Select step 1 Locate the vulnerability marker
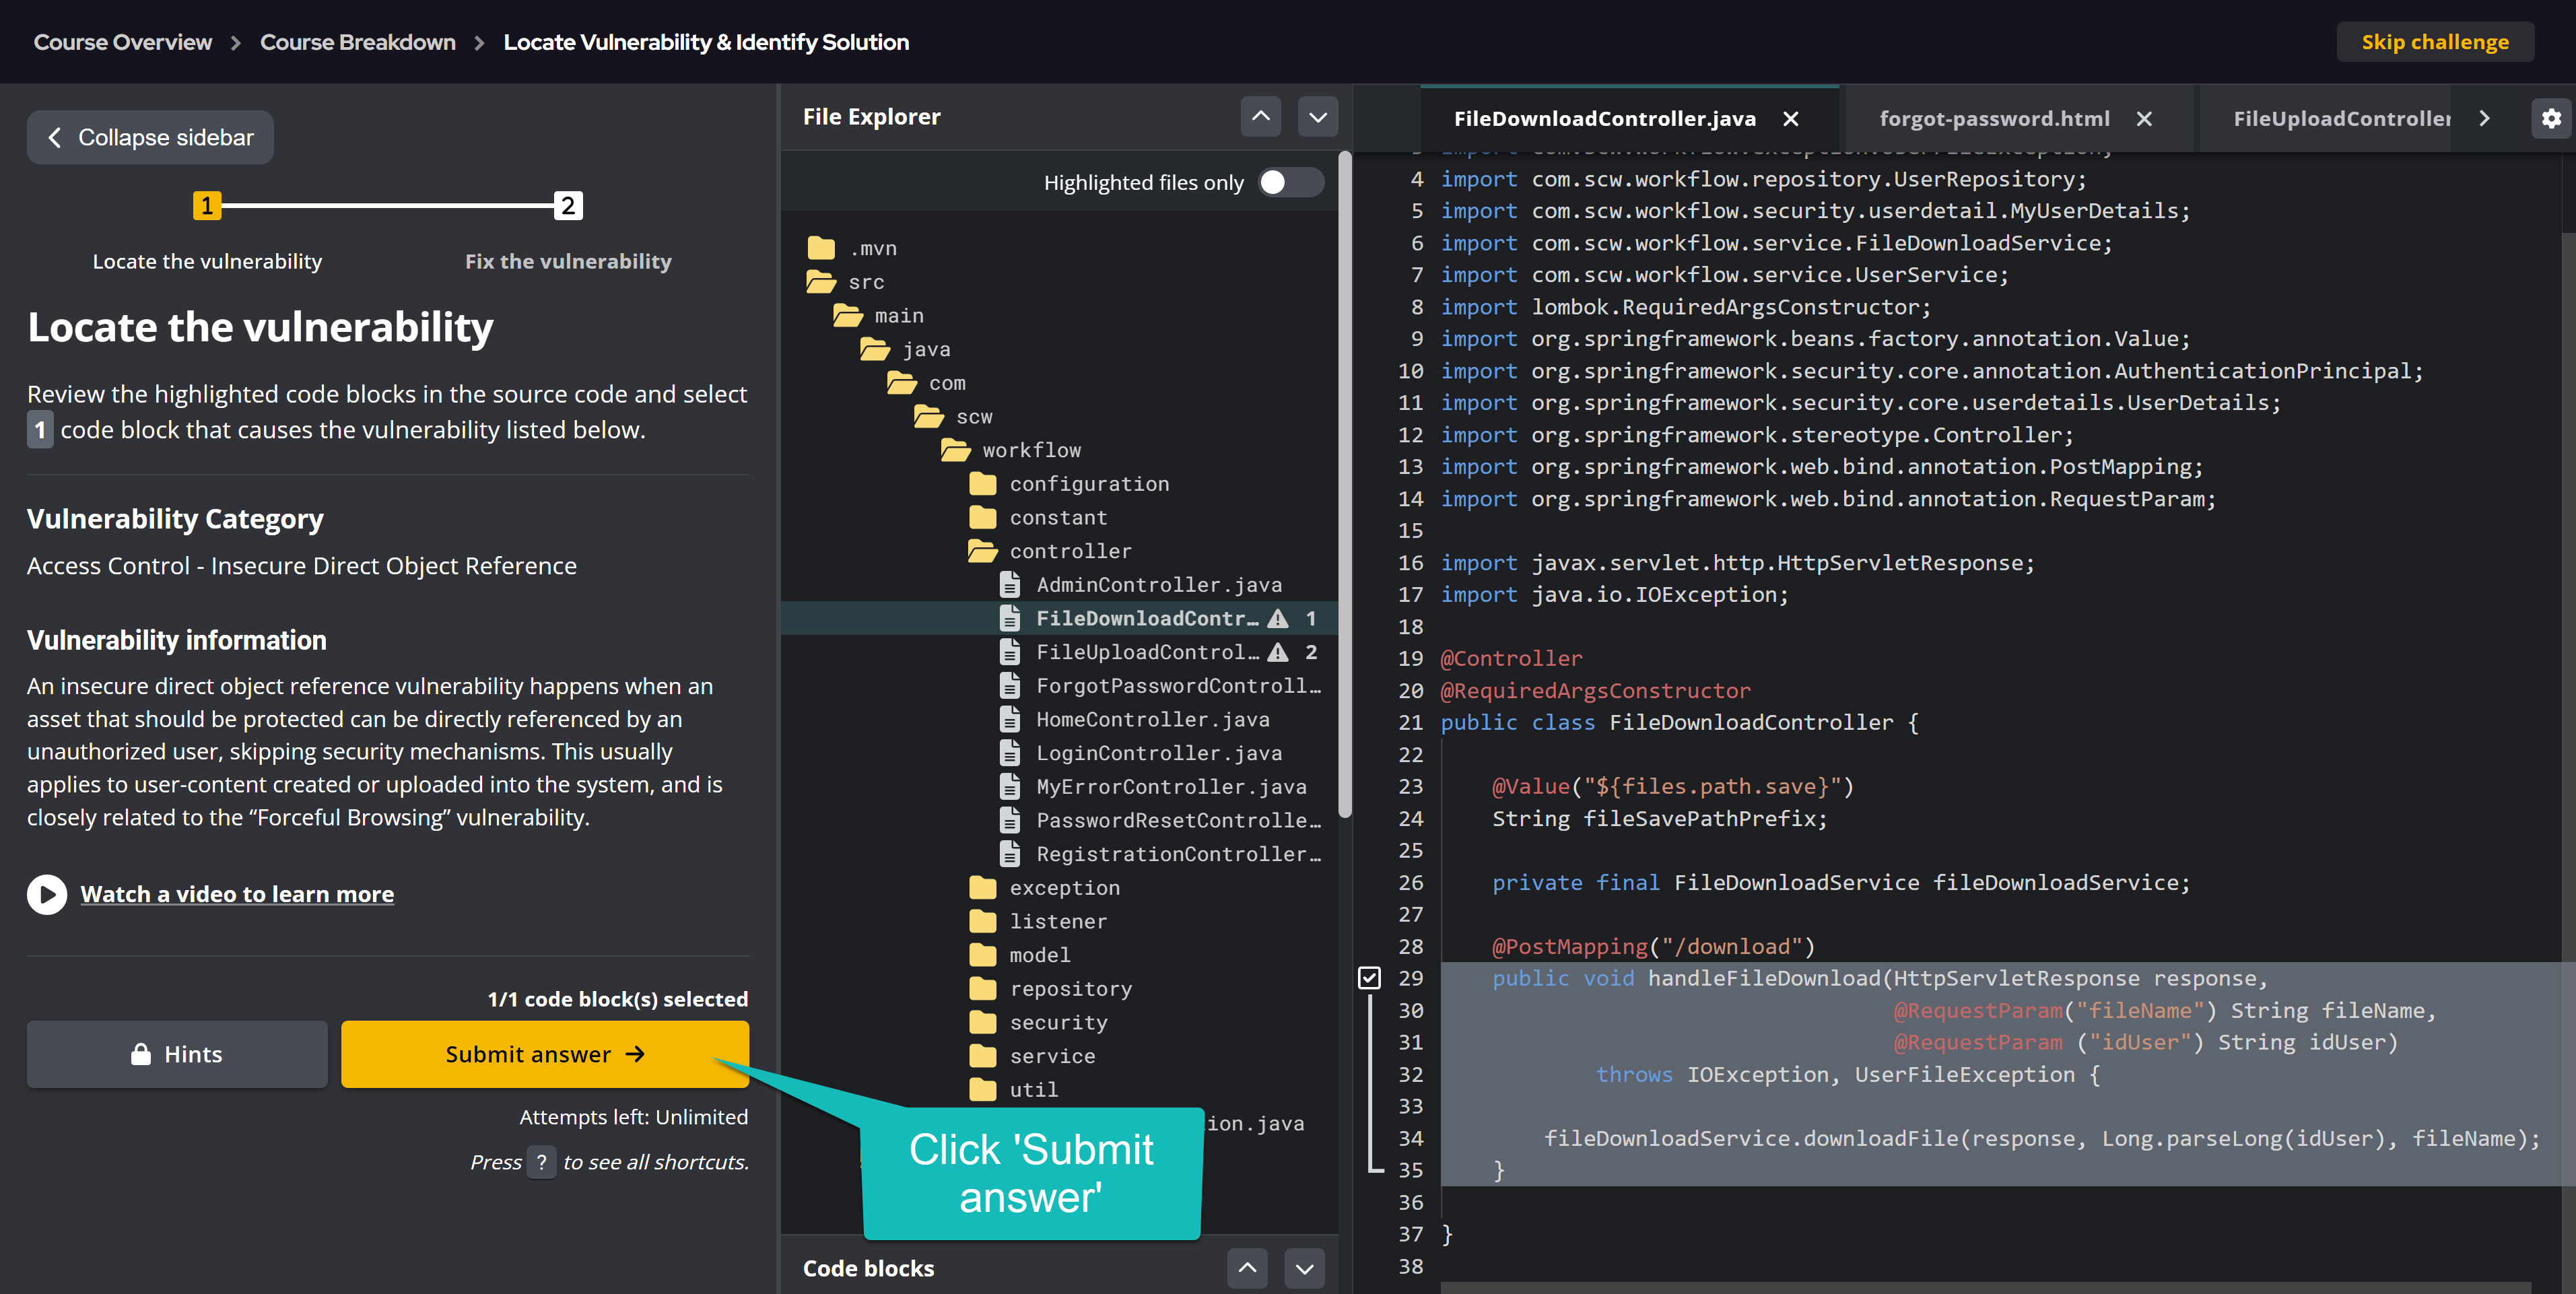 [206, 206]
